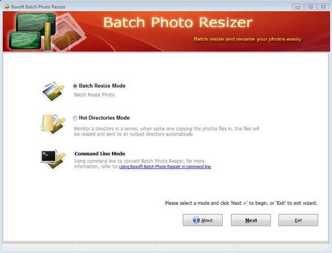Minimize the Boxoft Batch Photo Resizer window

click(x=298, y=7)
